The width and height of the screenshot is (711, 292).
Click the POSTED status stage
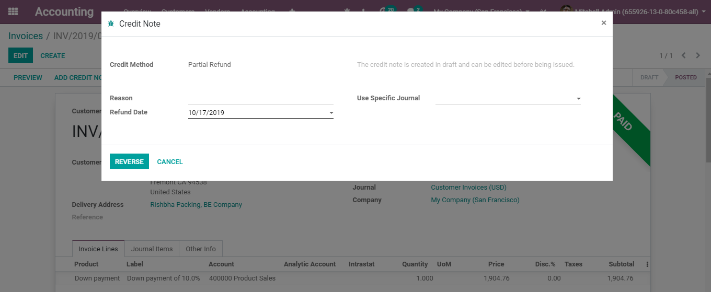tap(685, 77)
